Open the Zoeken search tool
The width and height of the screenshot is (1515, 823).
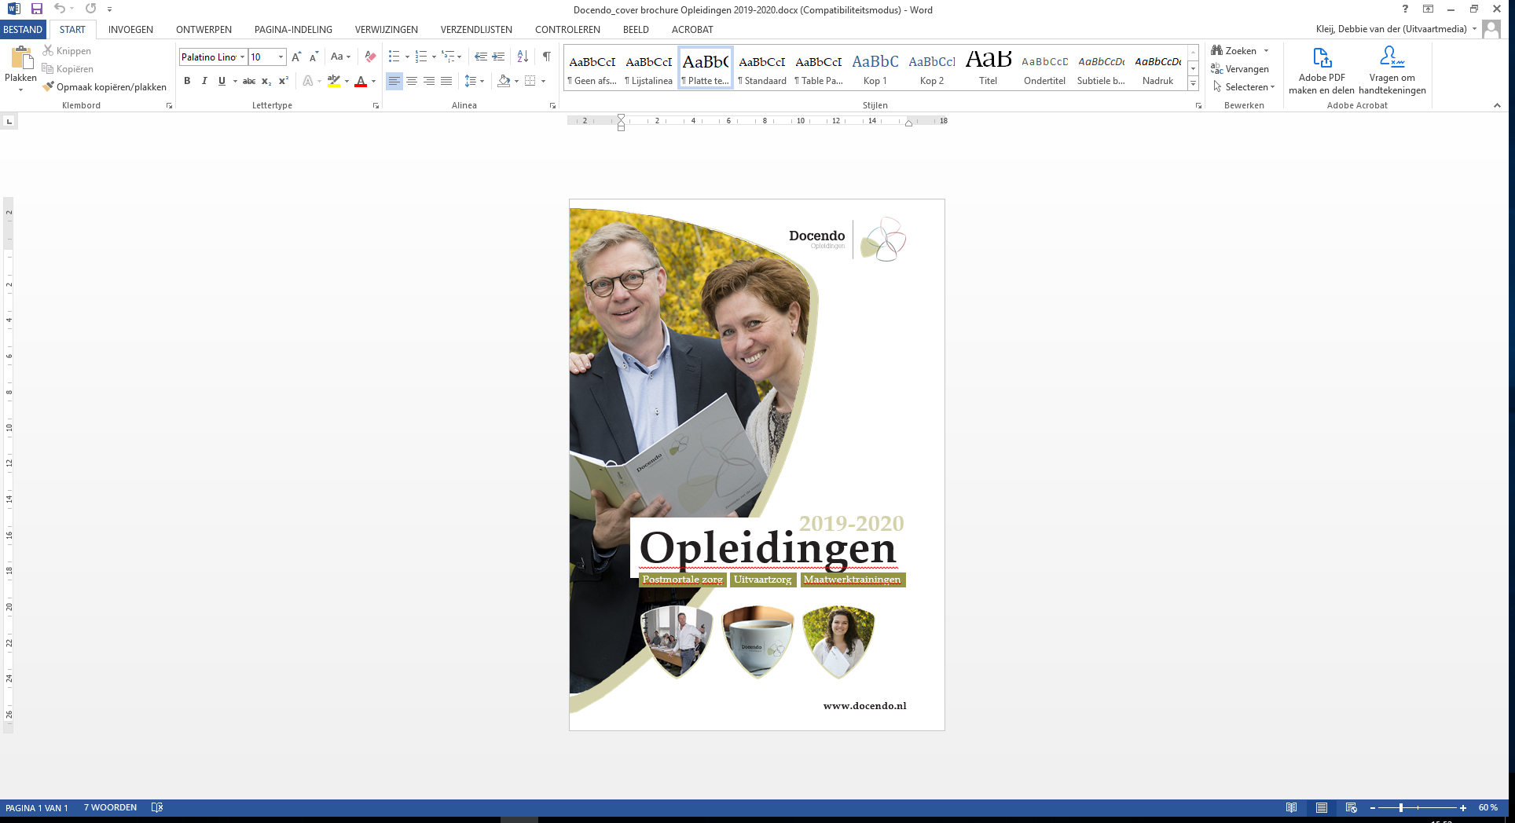tap(1239, 51)
